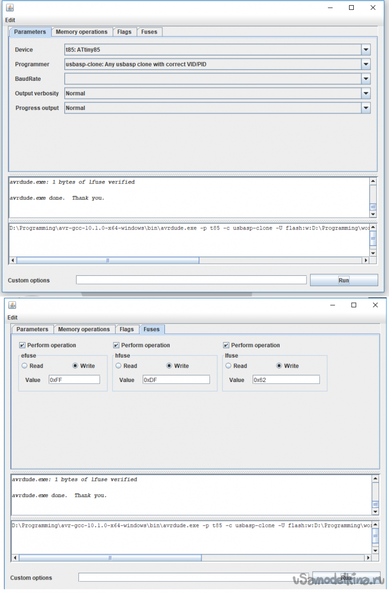Select the Read radio button for efuse
Screen dimensions: 389x593
tap(24, 366)
